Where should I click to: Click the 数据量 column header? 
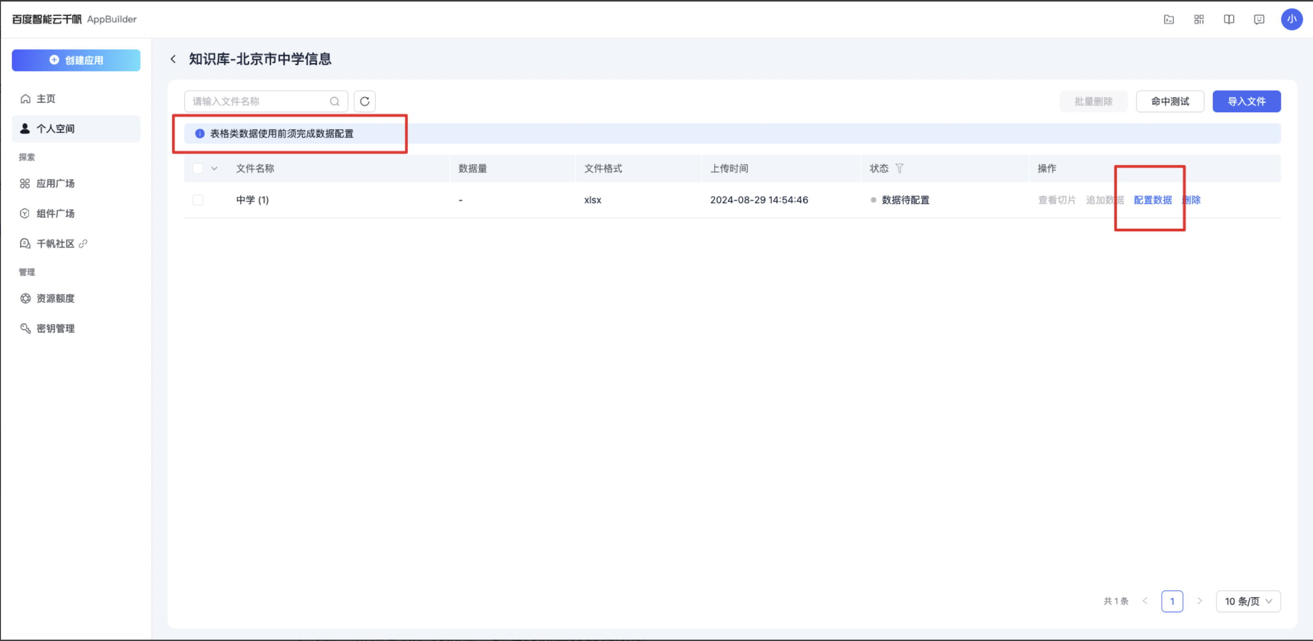click(473, 168)
